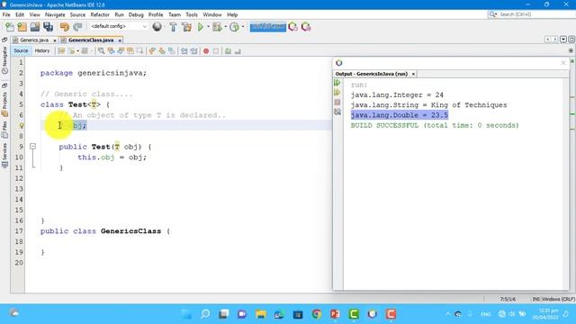
Task: Open the Debug menu
Action: 136,14
